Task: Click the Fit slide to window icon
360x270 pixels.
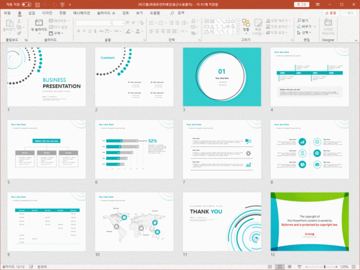Action: tap(354, 266)
